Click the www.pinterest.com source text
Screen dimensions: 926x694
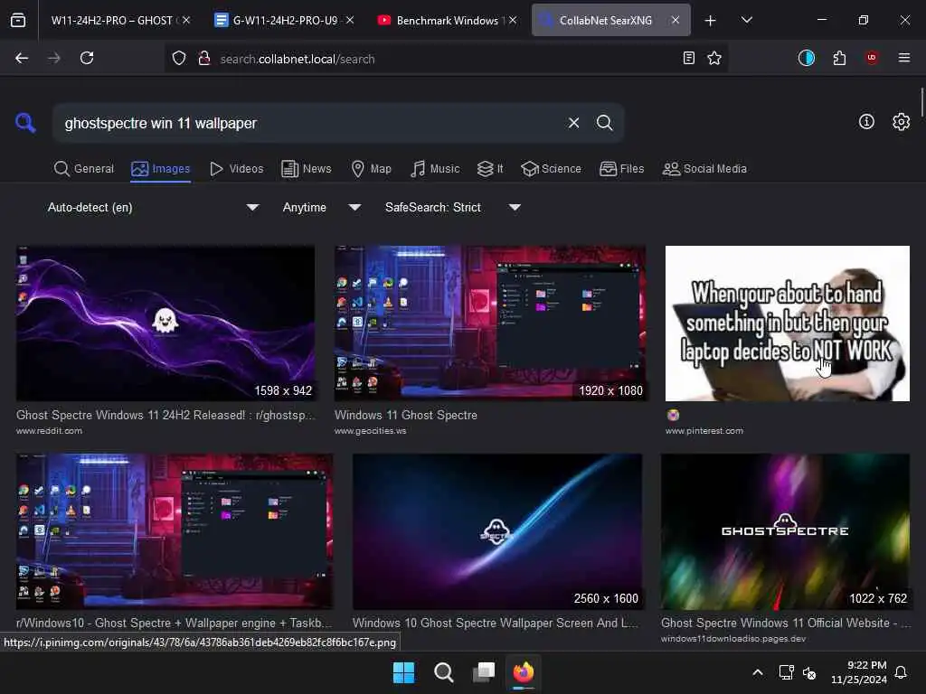(704, 431)
